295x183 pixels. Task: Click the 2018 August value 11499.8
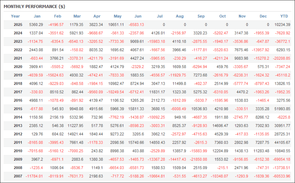[179, 84]
